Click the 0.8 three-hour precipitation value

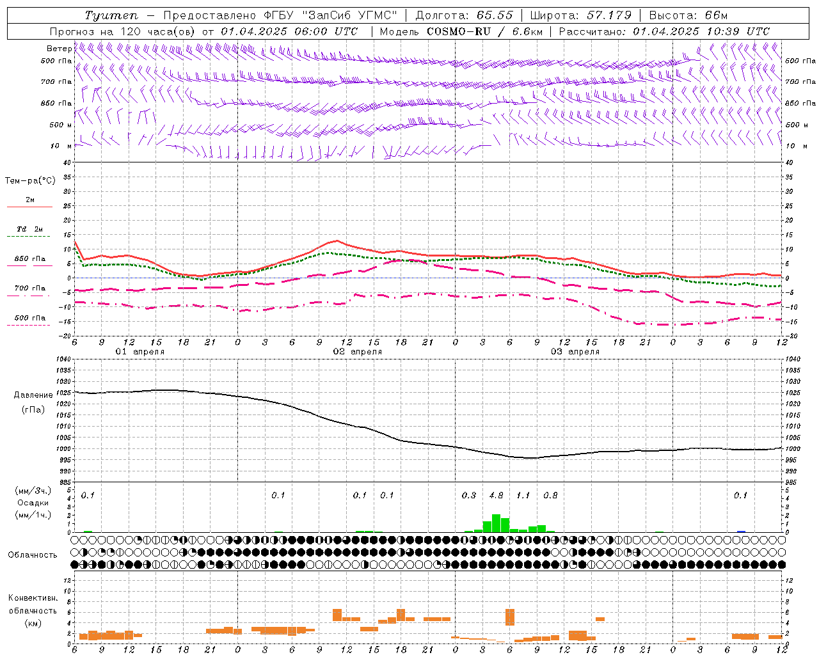point(550,495)
